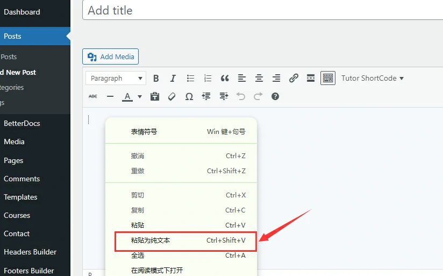The image size is (443, 276).
Task: Toggle bold formatting in the editor toolbar
Action: 156,79
